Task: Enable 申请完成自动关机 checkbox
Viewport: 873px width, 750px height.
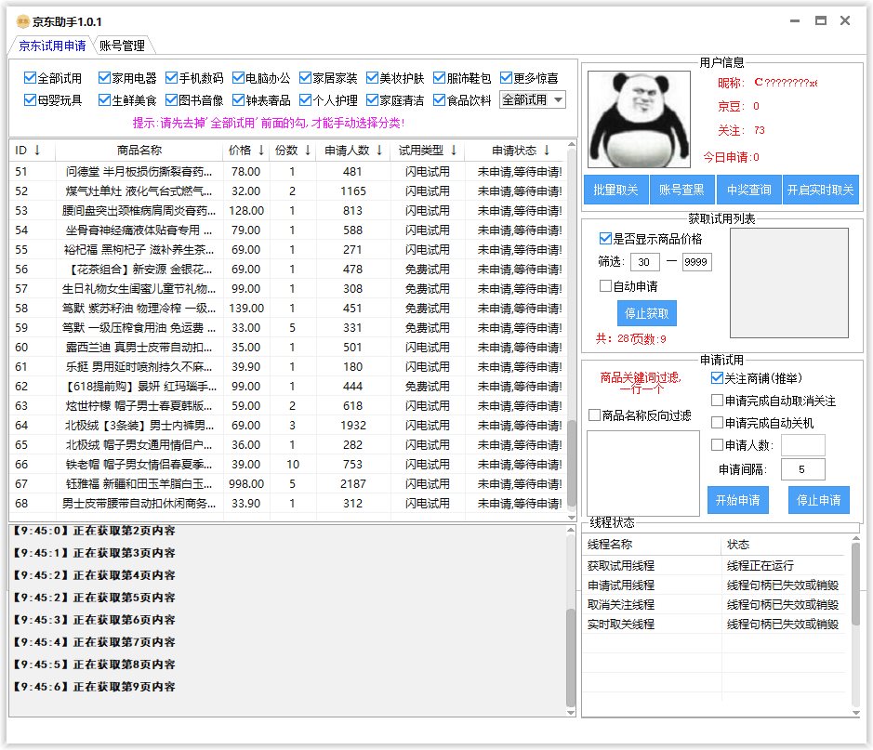Action: (717, 423)
